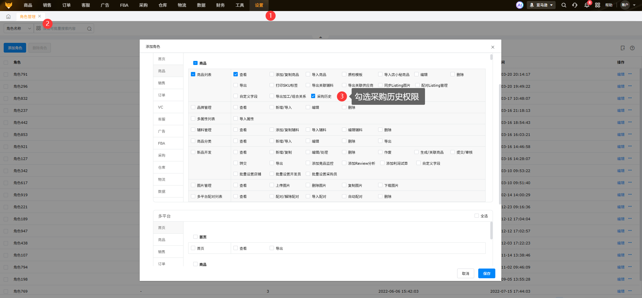The width and height of the screenshot is (642, 298).
Task: Open the 亚马逊 platform dropdown
Action: tap(541, 5)
